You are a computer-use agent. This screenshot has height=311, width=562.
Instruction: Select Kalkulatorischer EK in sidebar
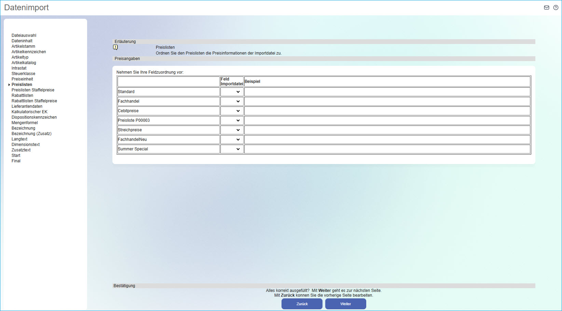coord(29,112)
